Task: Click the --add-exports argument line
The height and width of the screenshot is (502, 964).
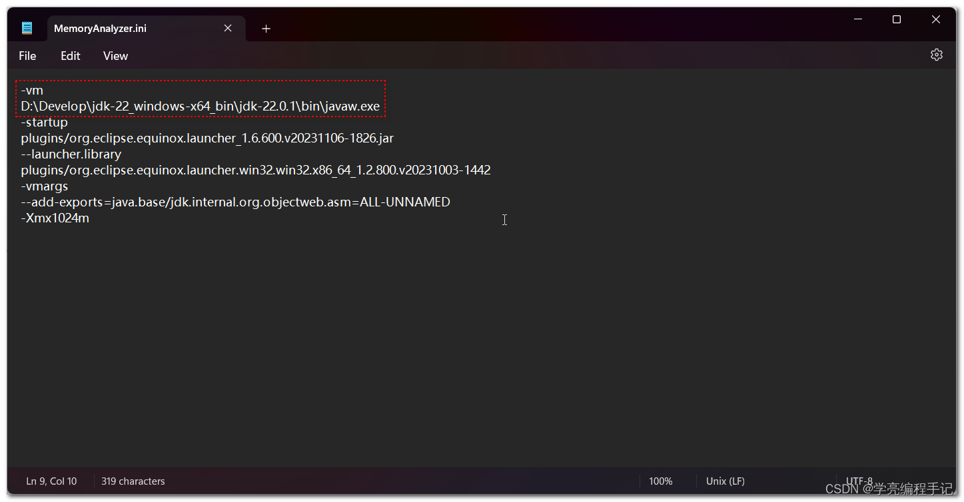Action: [235, 202]
